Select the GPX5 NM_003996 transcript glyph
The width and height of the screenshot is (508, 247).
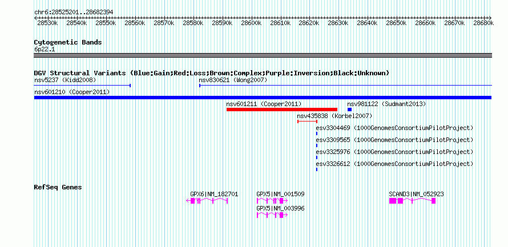272,215
